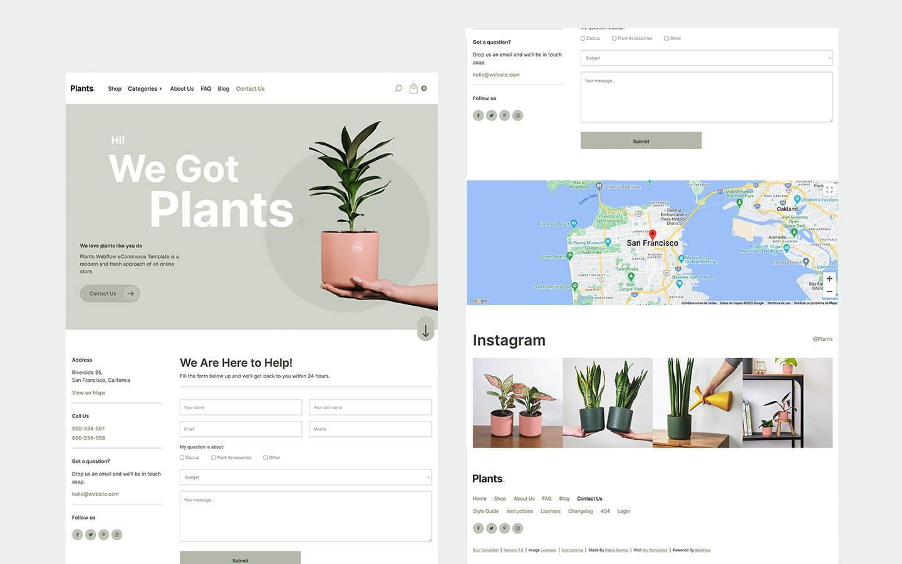Click the snake plant Instagram photo
This screenshot has height=564, width=902.
pyautogui.click(x=608, y=402)
